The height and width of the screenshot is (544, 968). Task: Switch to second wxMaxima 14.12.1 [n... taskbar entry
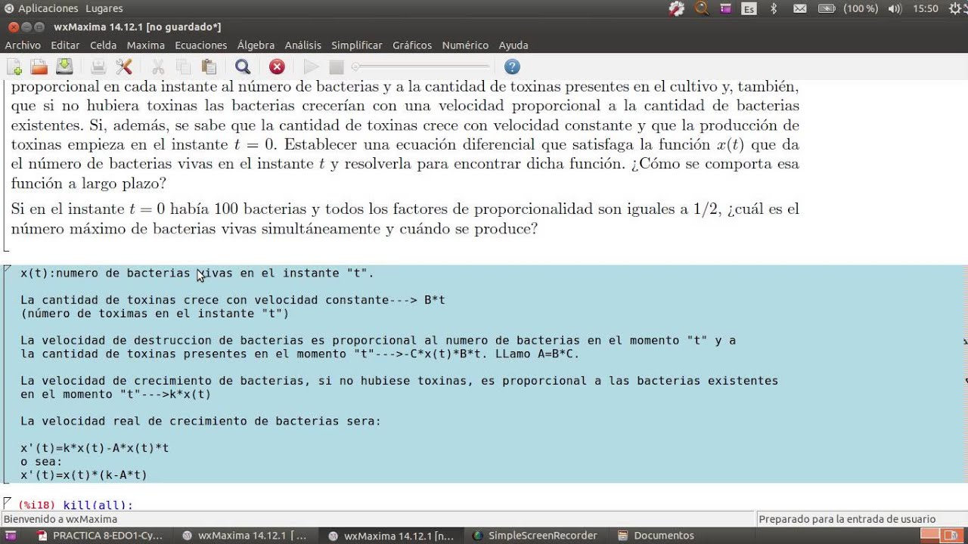tap(392, 536)
